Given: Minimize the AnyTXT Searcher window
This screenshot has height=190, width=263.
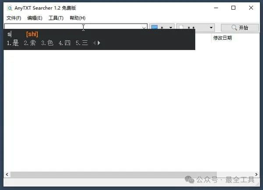Looking at the screenshot, I should (x=216, y=8).
